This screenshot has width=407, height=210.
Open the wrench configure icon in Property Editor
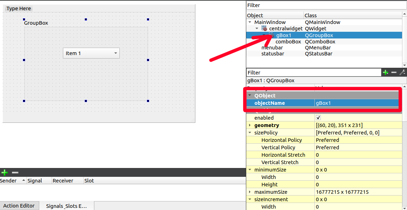click(402, 73)
